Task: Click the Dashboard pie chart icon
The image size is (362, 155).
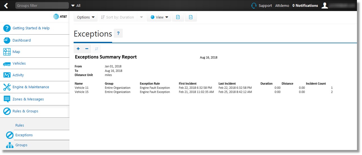Action: pyautogui.click(x=7, y=40)
